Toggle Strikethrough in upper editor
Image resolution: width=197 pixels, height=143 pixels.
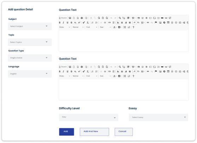click(x=71, y=23)
